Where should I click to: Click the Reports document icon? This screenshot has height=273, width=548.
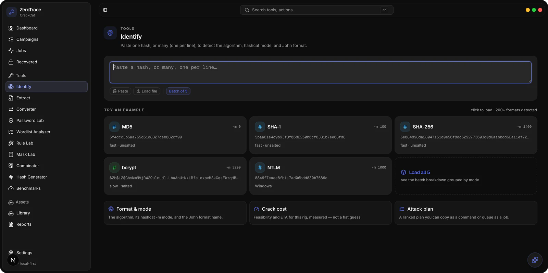tap(11, 224)
